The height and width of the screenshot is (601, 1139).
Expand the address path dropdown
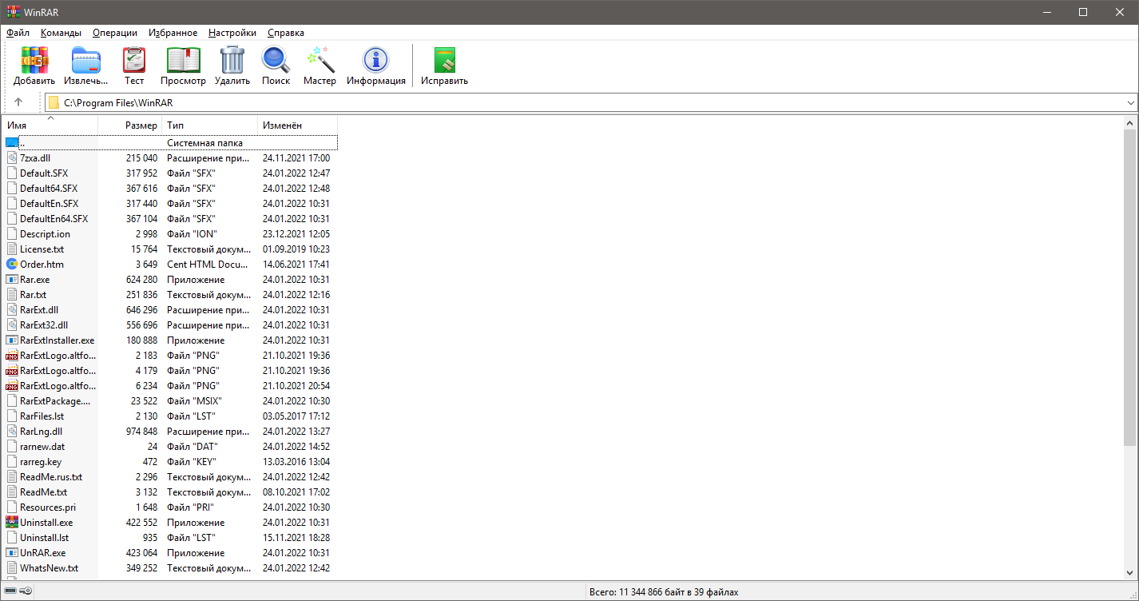coord(1130,103)
